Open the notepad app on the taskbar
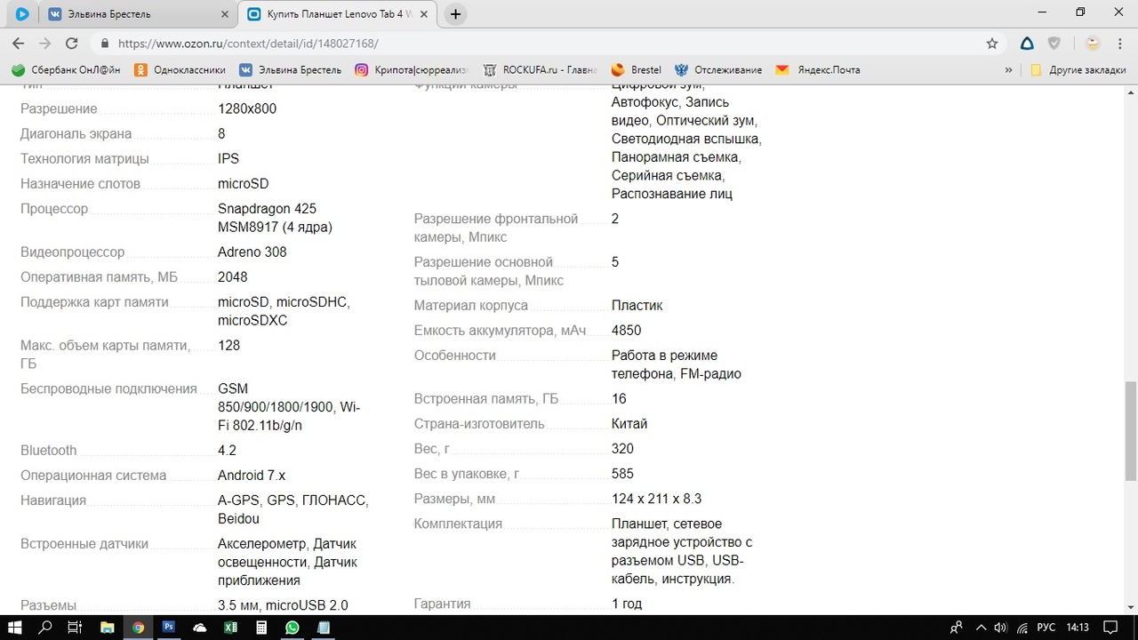 [324, 628]
